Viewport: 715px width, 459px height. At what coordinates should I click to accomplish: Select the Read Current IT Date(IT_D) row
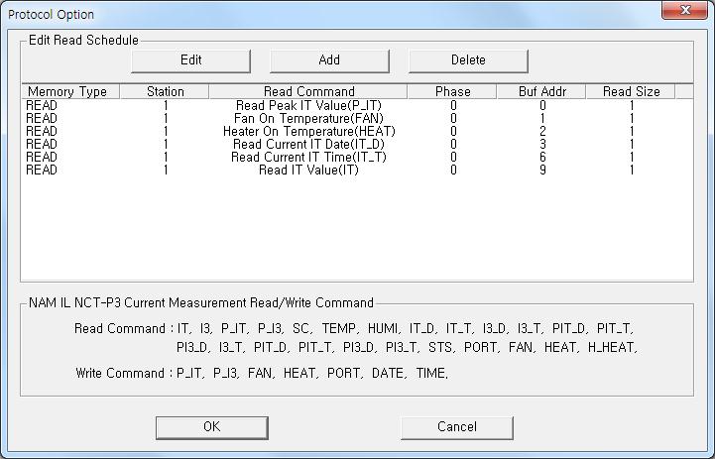(308, 144)
